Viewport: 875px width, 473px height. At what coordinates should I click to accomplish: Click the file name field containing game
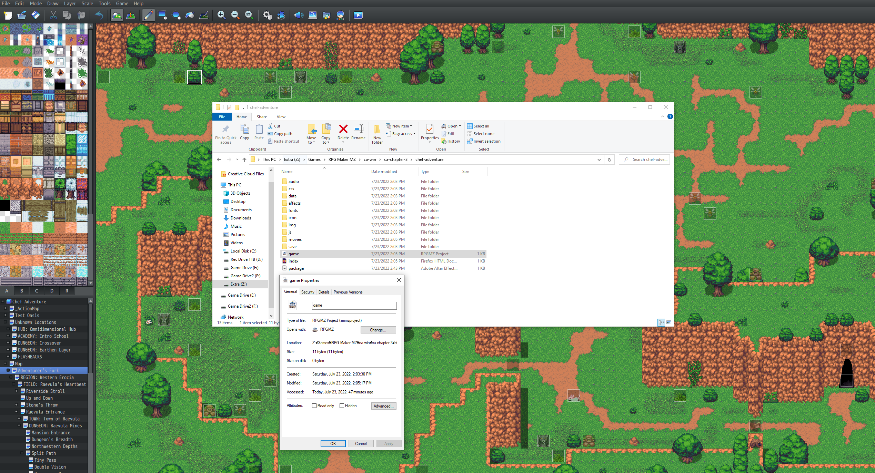point(354,306)
